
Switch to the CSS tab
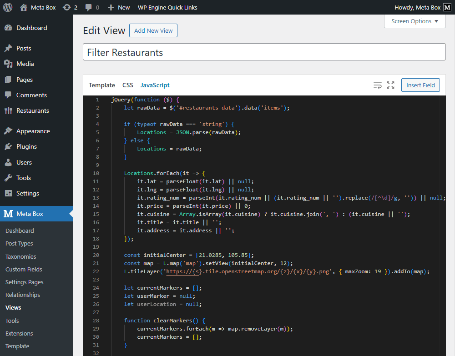(x=127, y=85)
